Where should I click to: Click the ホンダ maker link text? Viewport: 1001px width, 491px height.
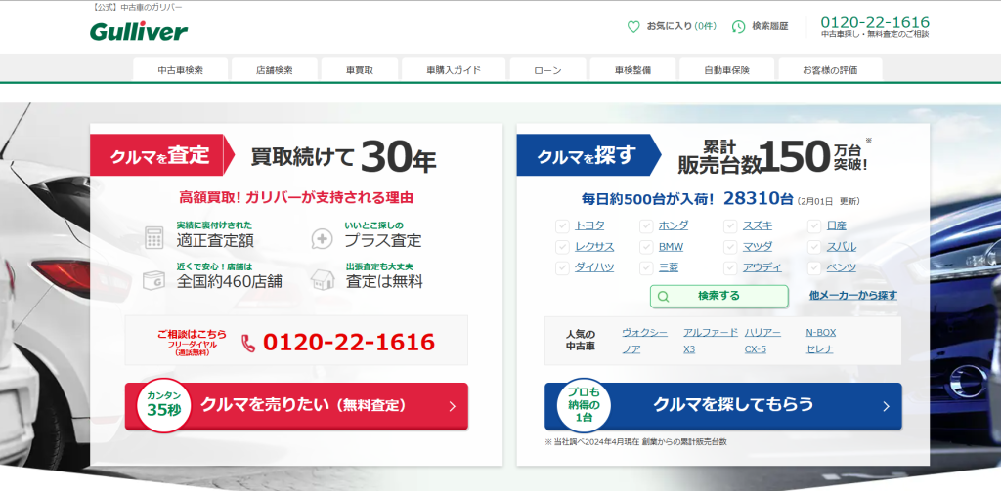coord(674,225)
